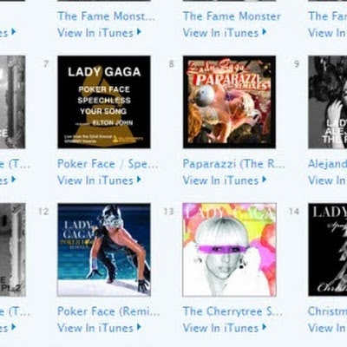Open the Christmas Tree album cover numbered 14
Viewport: 347px width, 347px height.
(x=328, y=250)
